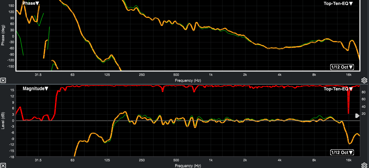Open Magnitude plot gear settings
The height and width of the screenshot is (168, 369).
(x=364, y=165)
